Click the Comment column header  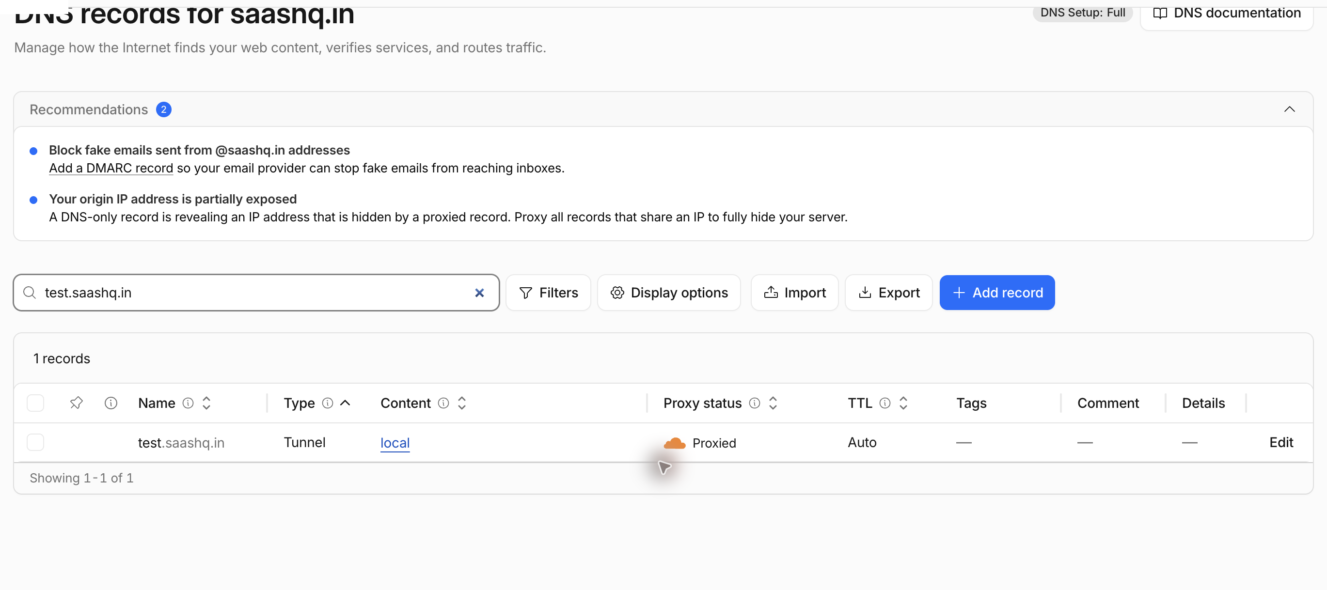coord(1108,403)
